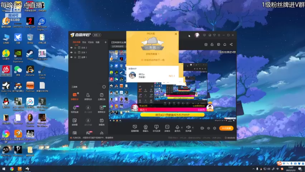Open the hamburger menu in title bar
305x172 pixels.
(x=219, y=35)
